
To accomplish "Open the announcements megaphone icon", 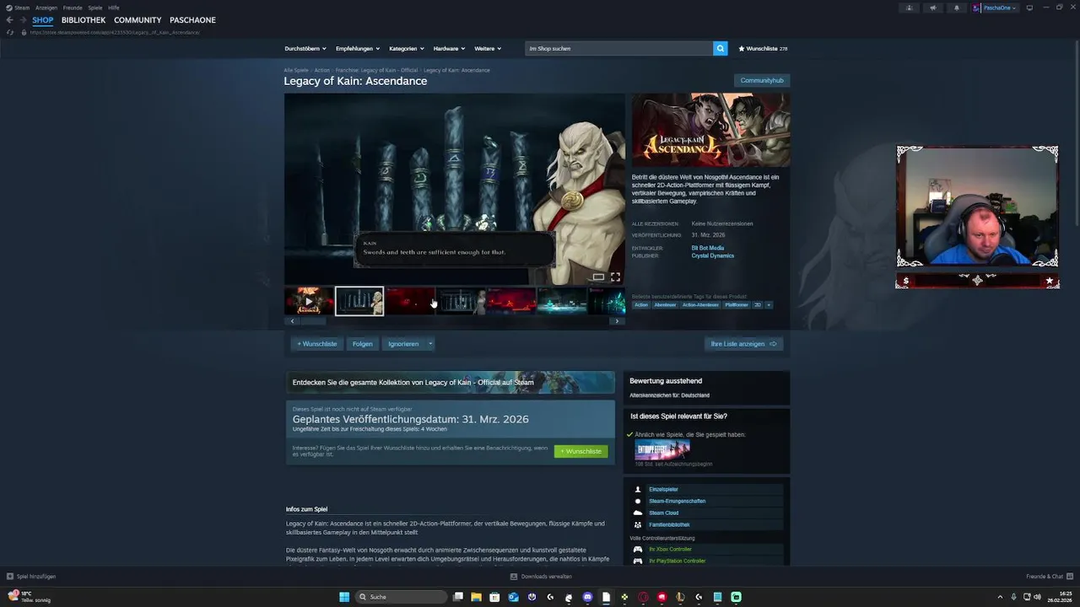I will pos(932,8).
